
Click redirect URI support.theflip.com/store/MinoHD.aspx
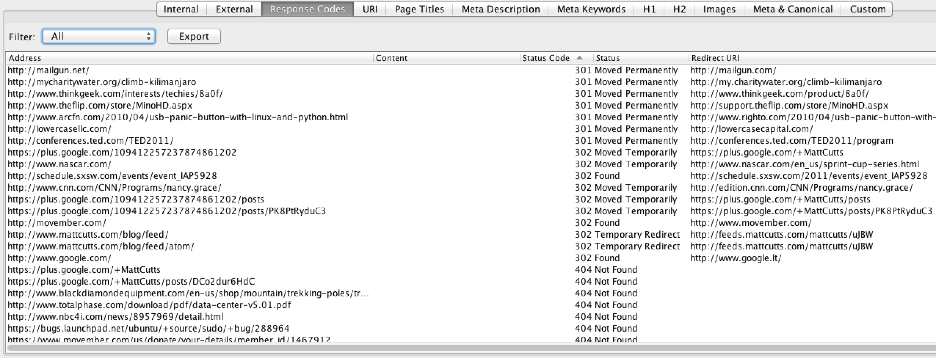[x=789, y=105]
